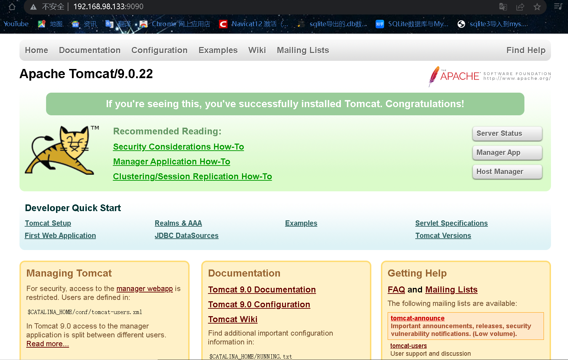Open the media control icon in browser toolbar
Screen dimensions: 568x360
click(558, 6)
